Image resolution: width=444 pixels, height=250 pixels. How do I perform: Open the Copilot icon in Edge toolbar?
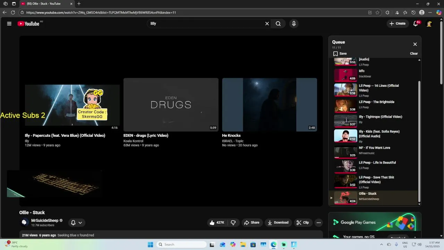click(439, 12)
